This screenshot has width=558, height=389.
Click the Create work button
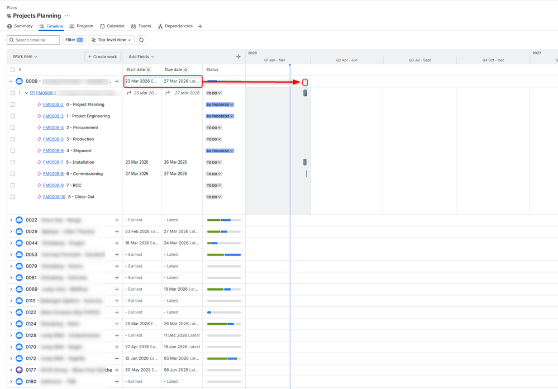tap(102, 56)
